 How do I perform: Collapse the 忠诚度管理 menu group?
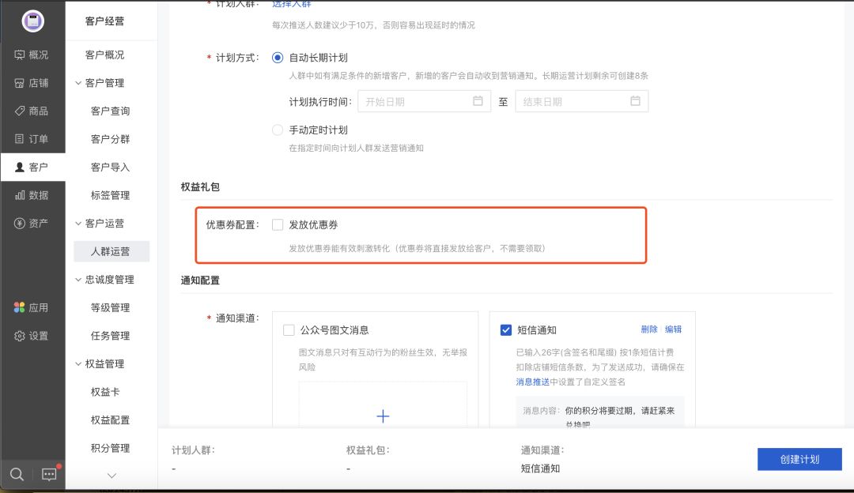click(x=79, y=280)
